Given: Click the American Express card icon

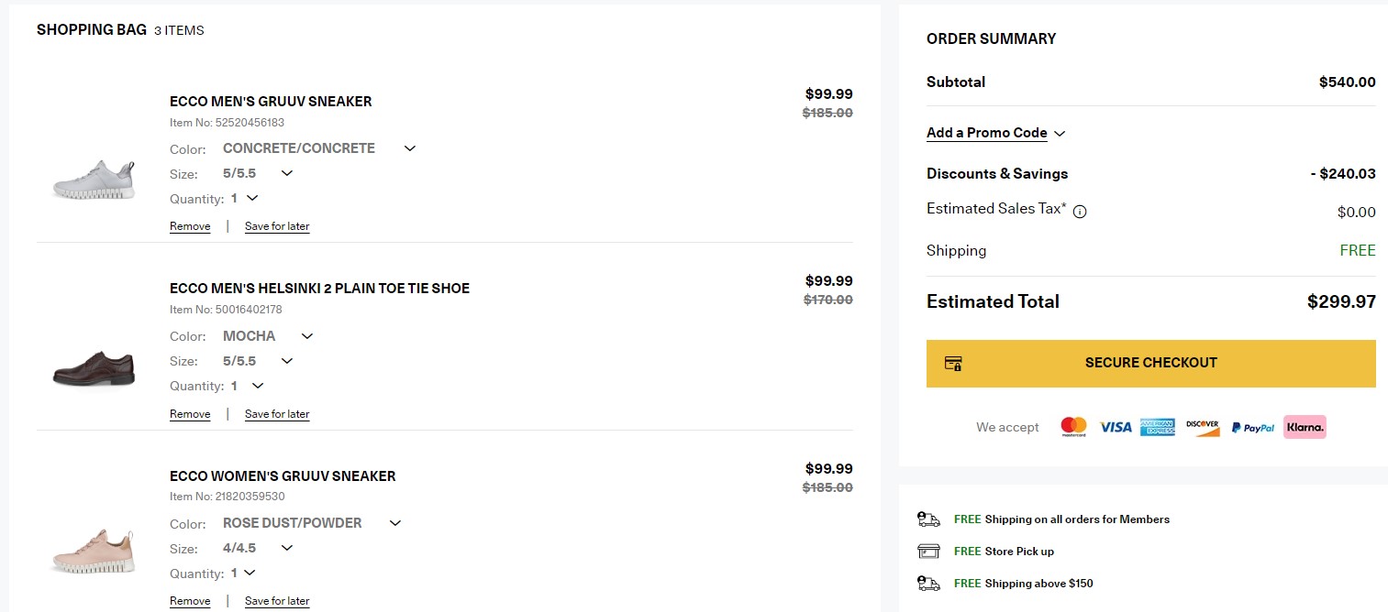Looking at the screenshot, I should [x=1158, y=427].
